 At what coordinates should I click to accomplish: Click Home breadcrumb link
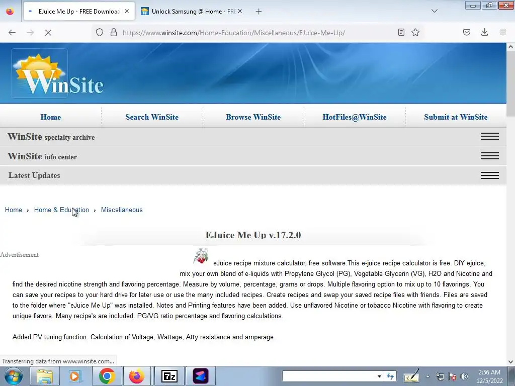[14, 210]
